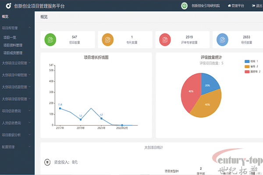This screenshot has width=263, height=175.
Task: Click 概览 page heading
Action: pyautogui.click(x=44, y=17)
